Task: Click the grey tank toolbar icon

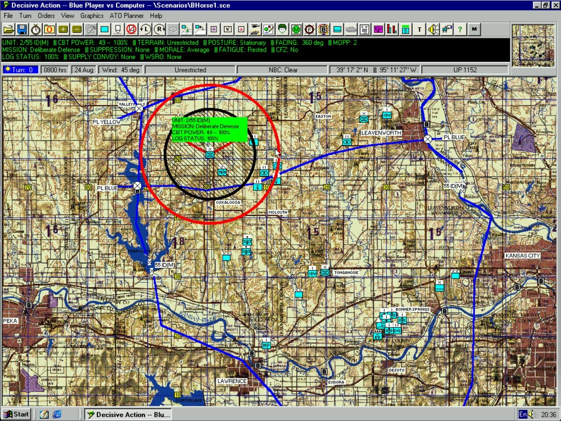Action: [x=351, y=29]
